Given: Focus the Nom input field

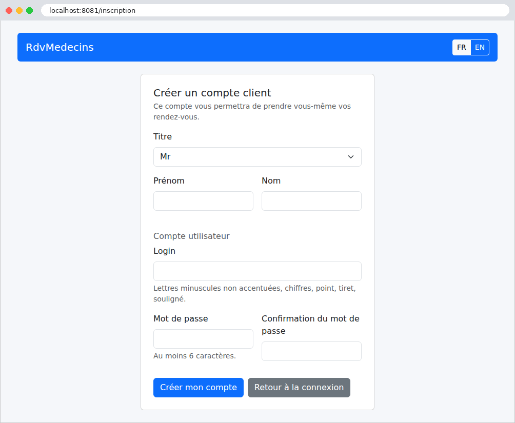Looking at the screenshot, I should coord(311,201).
